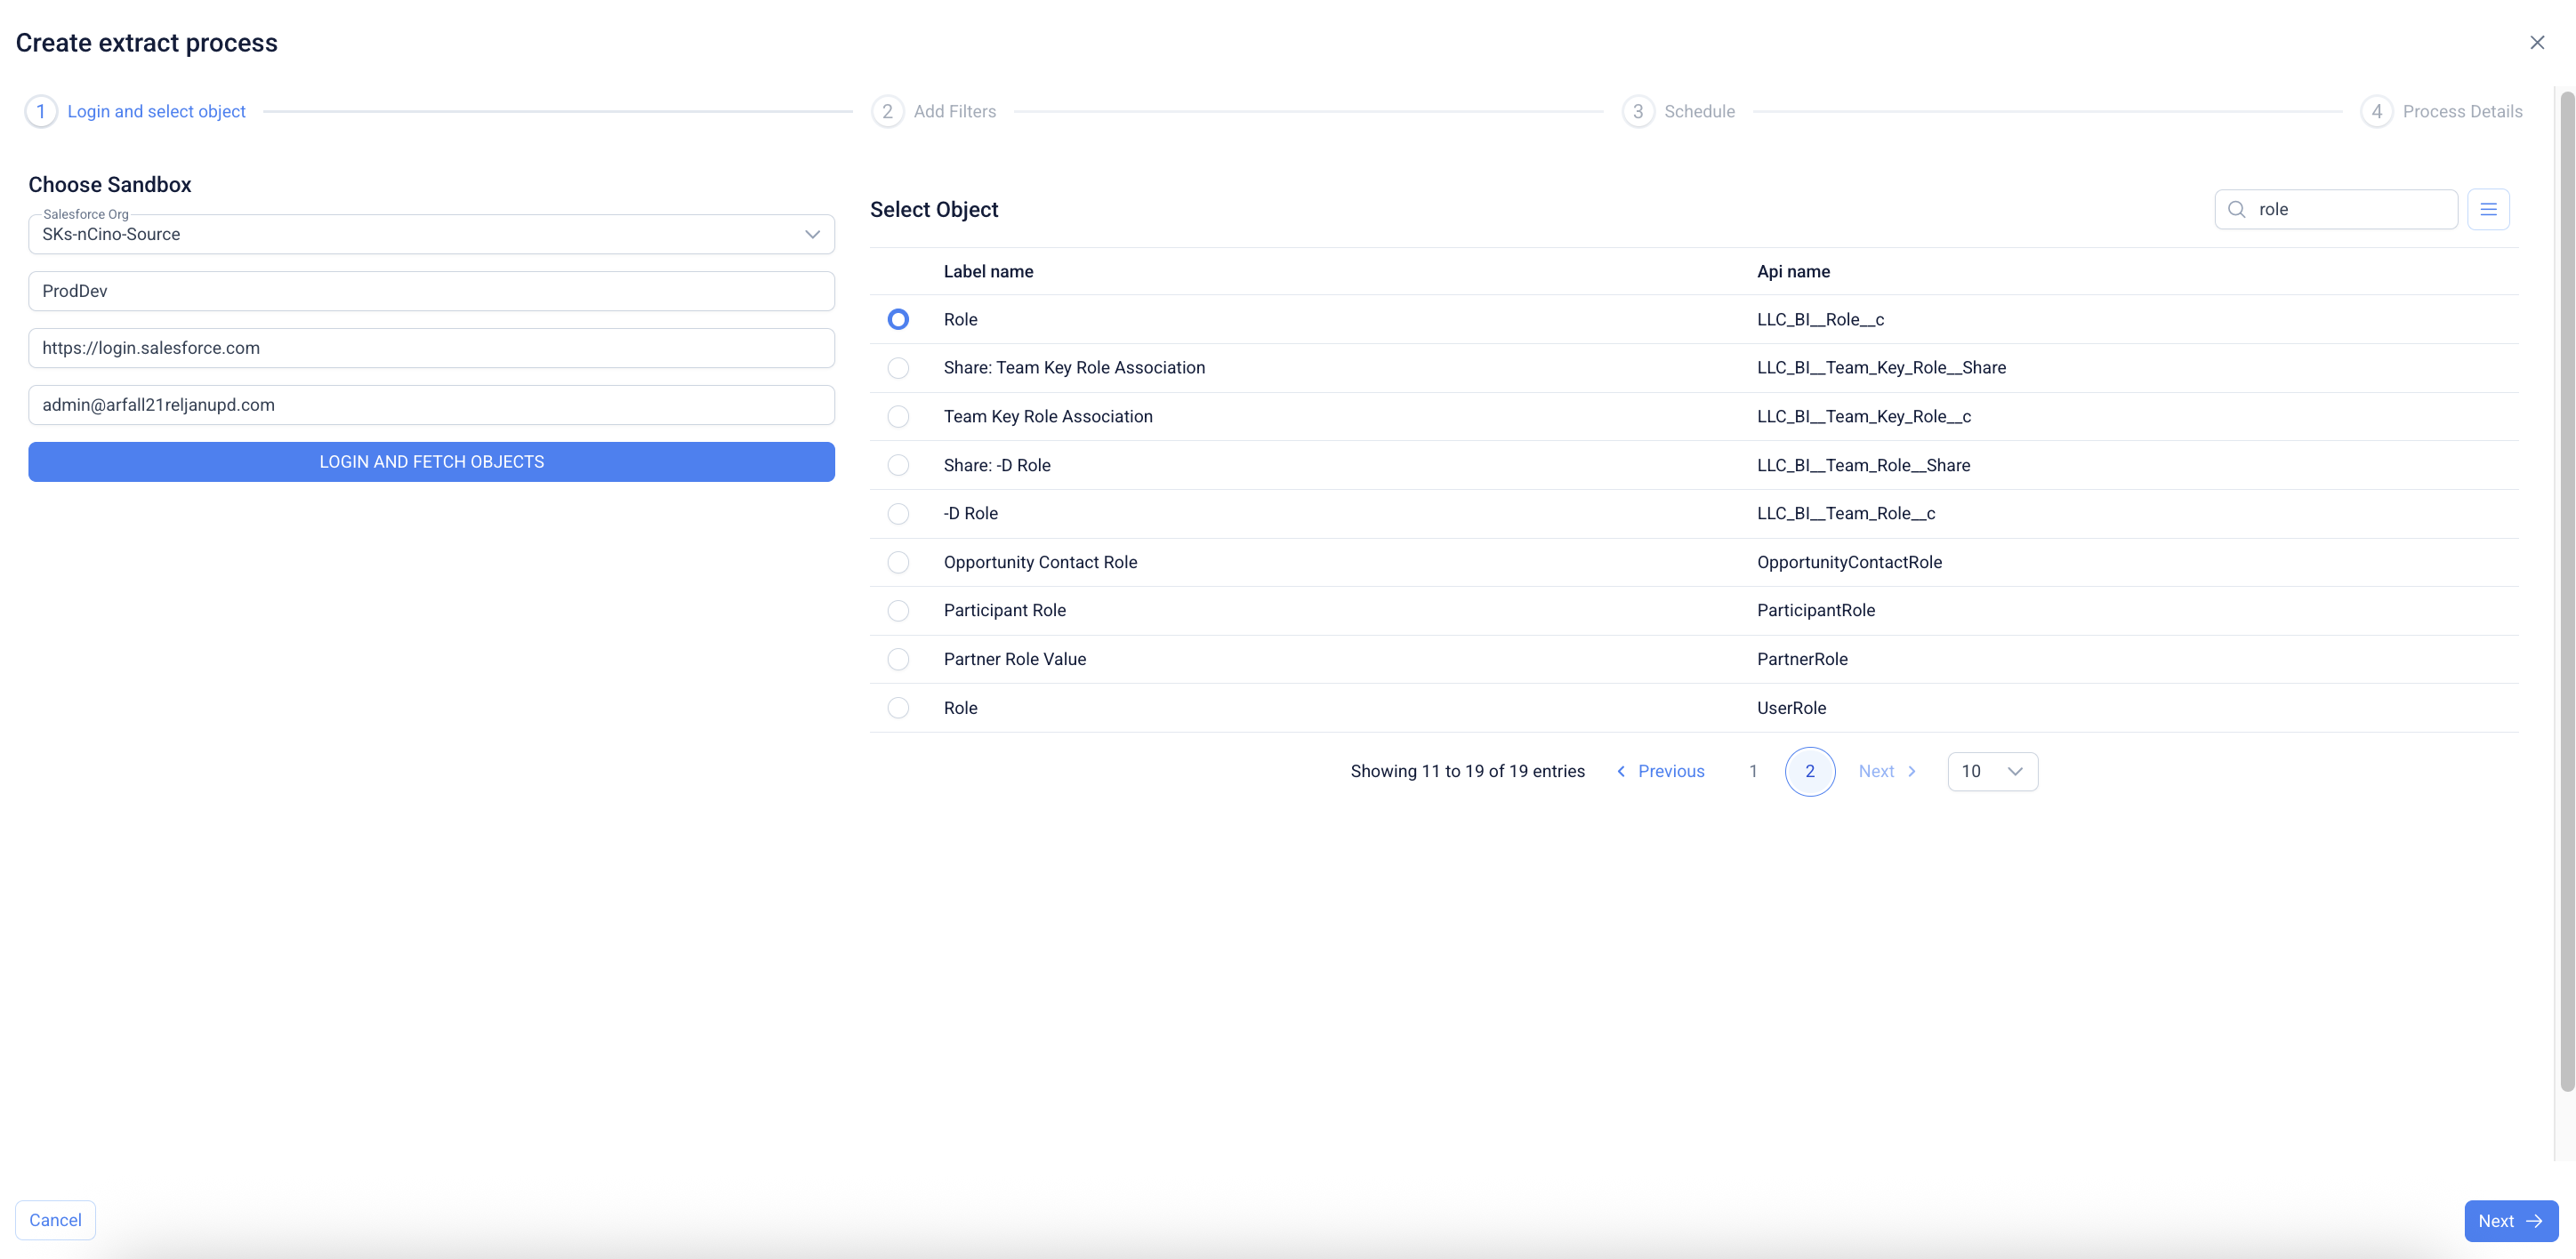Select the Opportunity Contact Role radio button

click(x=898, y=563)
